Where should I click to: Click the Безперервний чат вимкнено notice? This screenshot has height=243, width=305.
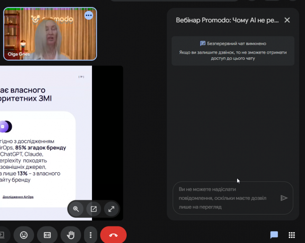pyautogui.click(x=233, y=51)
